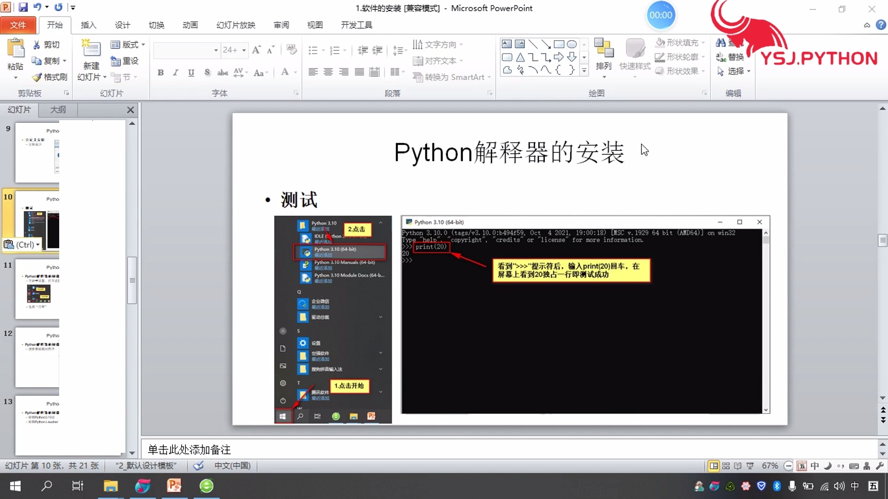The image size is (888, 499).
Task: Click the Save icon in quick access toolbar
Action: click(23, 7)
